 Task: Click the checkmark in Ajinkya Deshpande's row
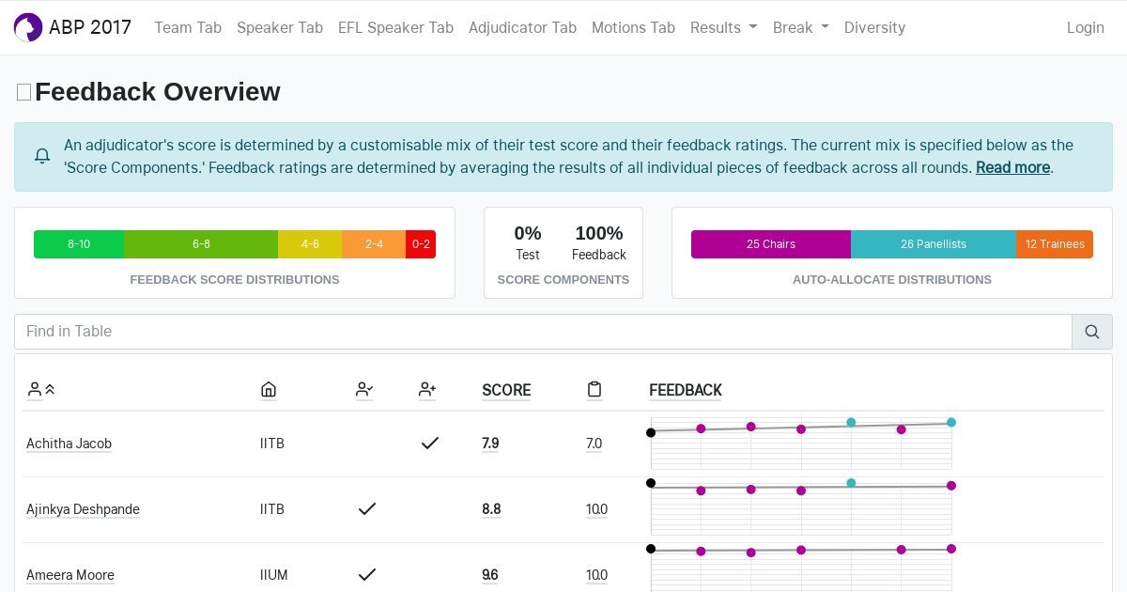[367, 508]
